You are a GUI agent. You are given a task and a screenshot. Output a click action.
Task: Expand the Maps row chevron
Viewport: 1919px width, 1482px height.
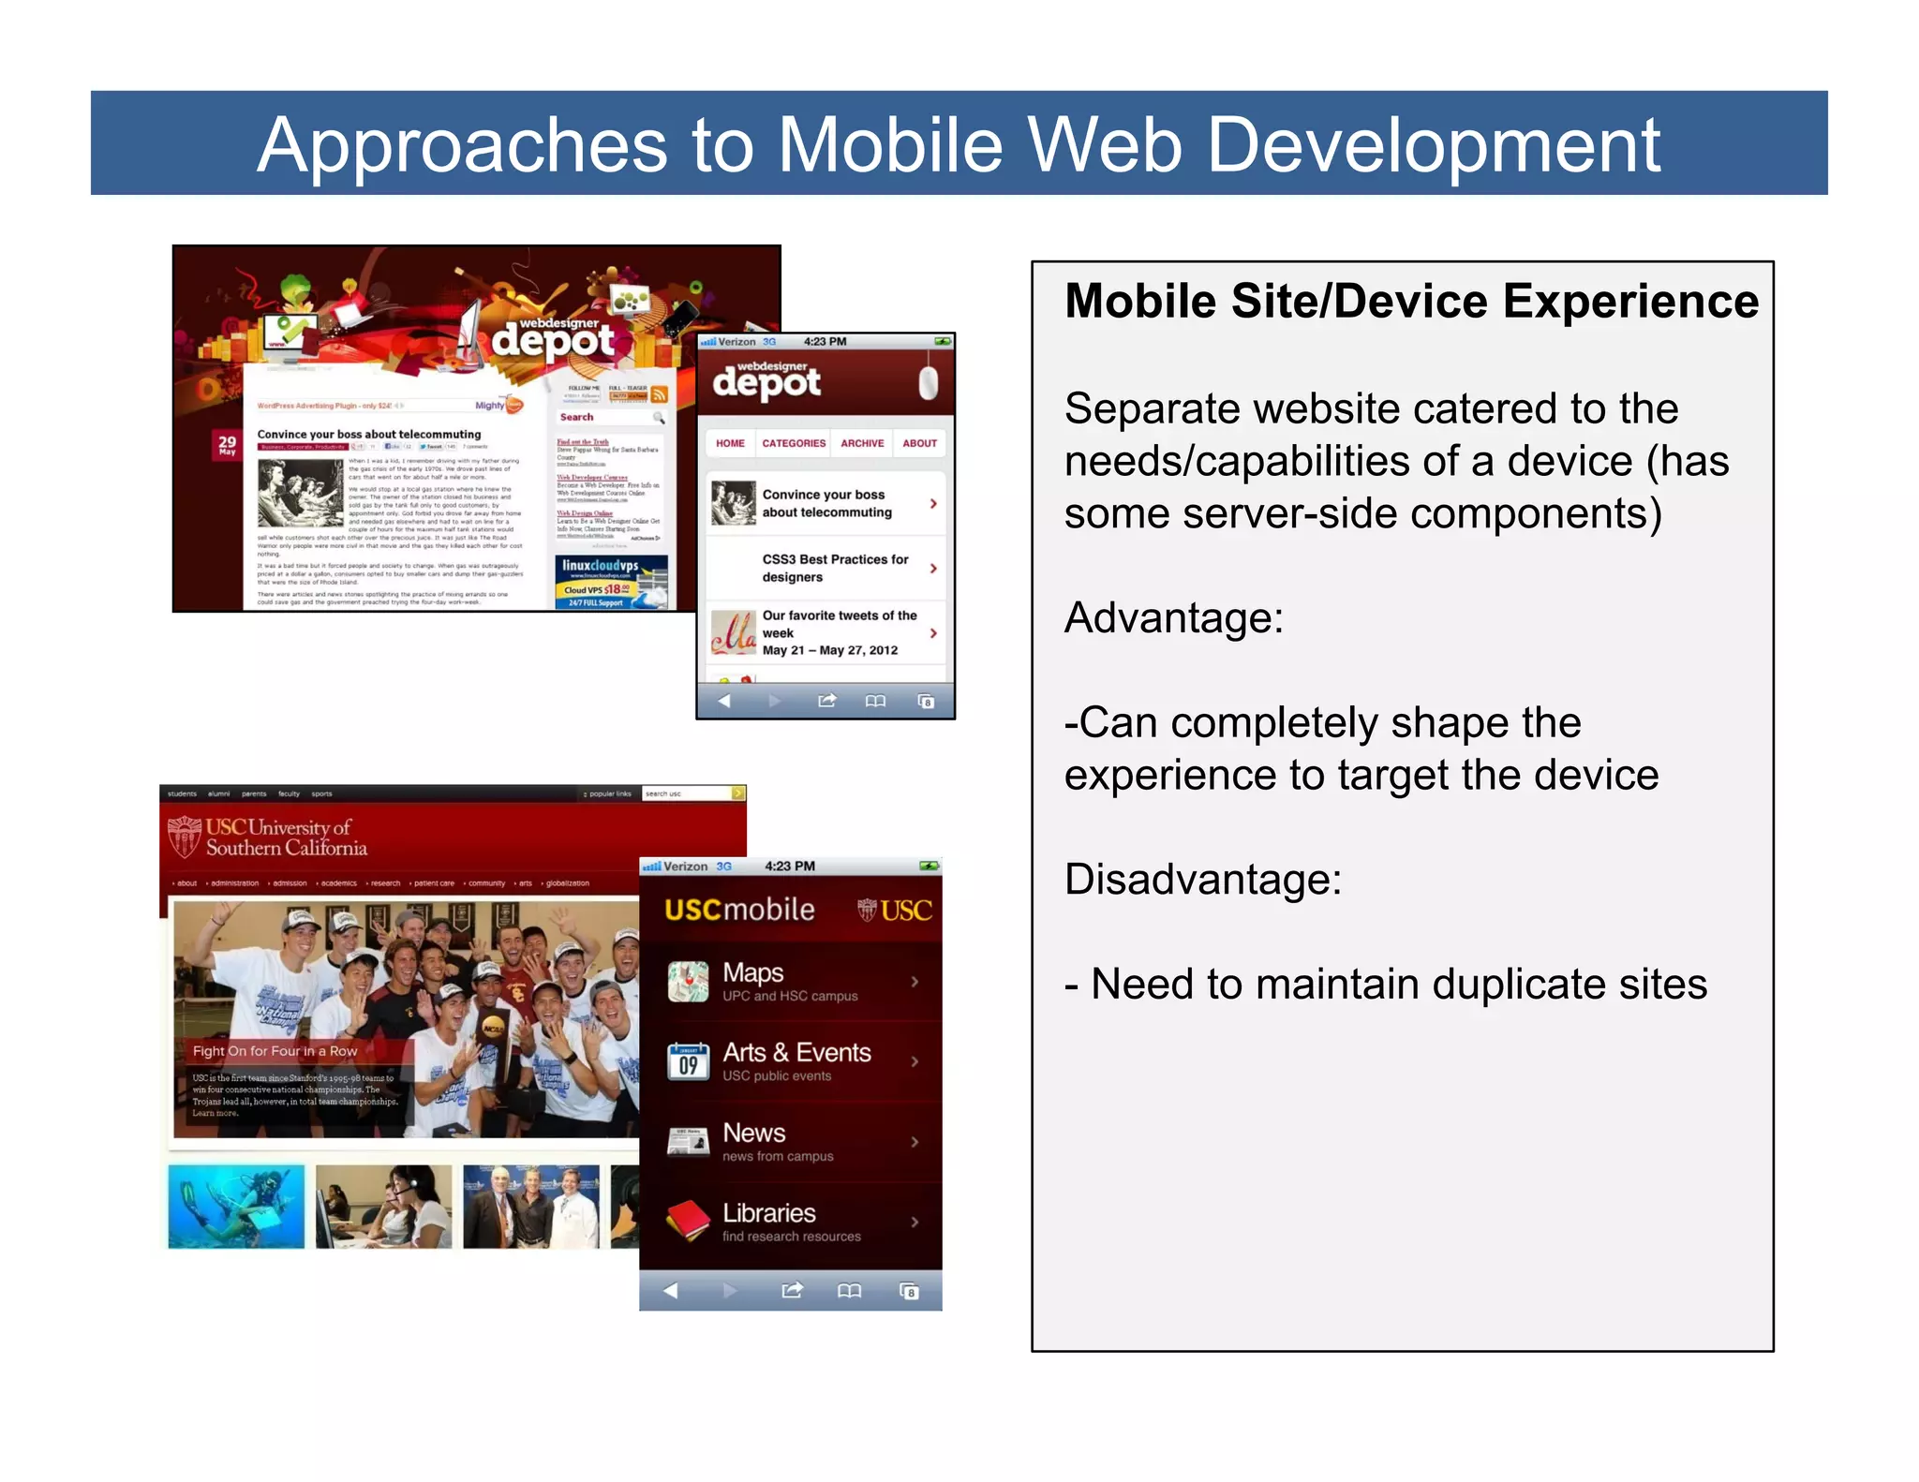(915, 982)
